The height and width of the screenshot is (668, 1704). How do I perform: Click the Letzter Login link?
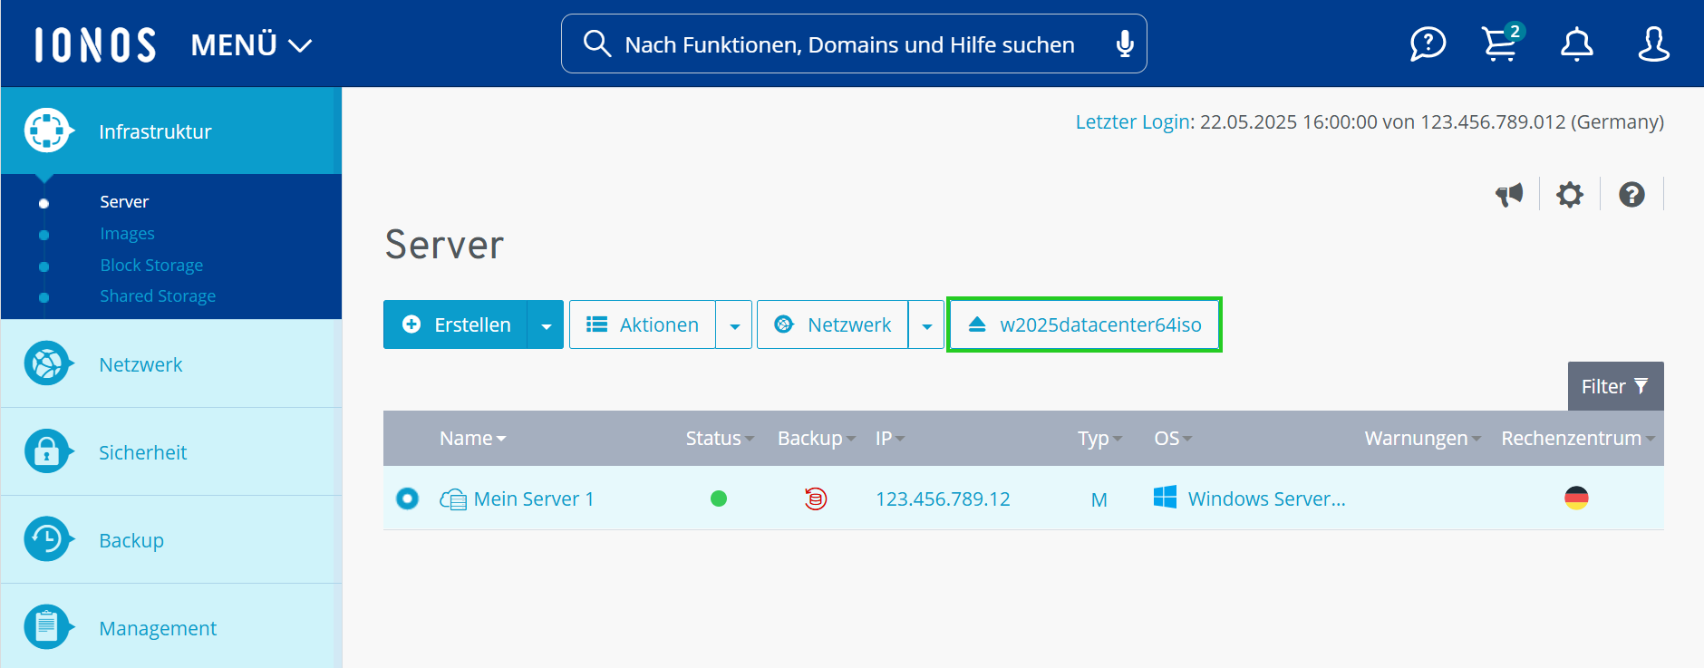[x=1132, y=121]
